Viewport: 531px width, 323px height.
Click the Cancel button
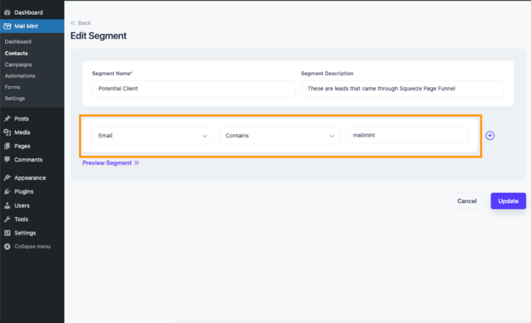pos(467,201)
